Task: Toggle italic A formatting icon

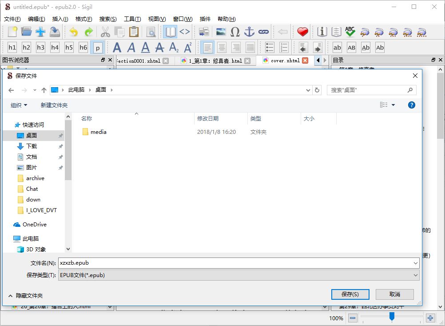Action: [131, 48]
